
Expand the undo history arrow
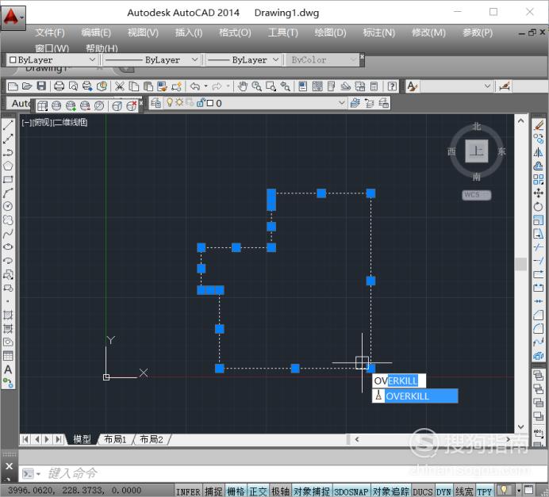point(206,86)
